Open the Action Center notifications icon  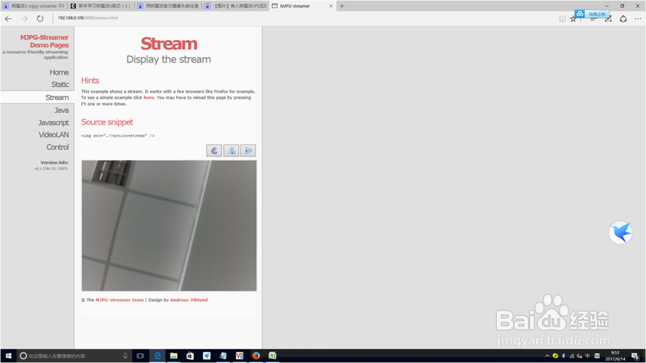(x=636, y=357)
